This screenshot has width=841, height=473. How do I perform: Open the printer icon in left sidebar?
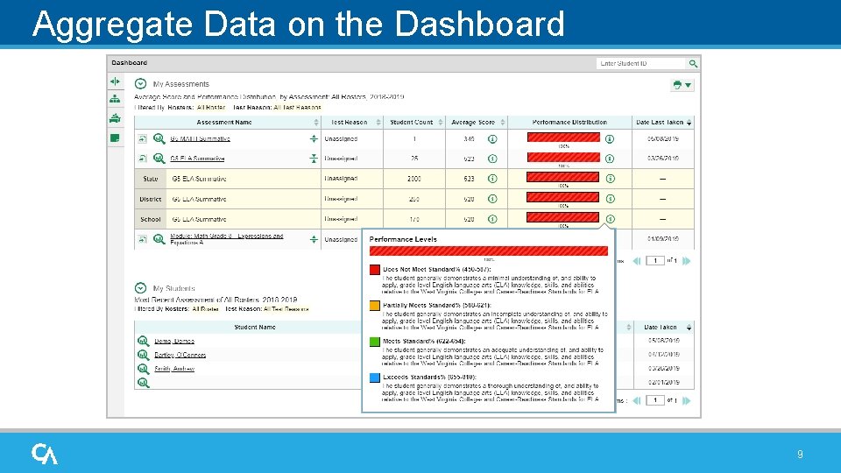(x=115, y=118)
